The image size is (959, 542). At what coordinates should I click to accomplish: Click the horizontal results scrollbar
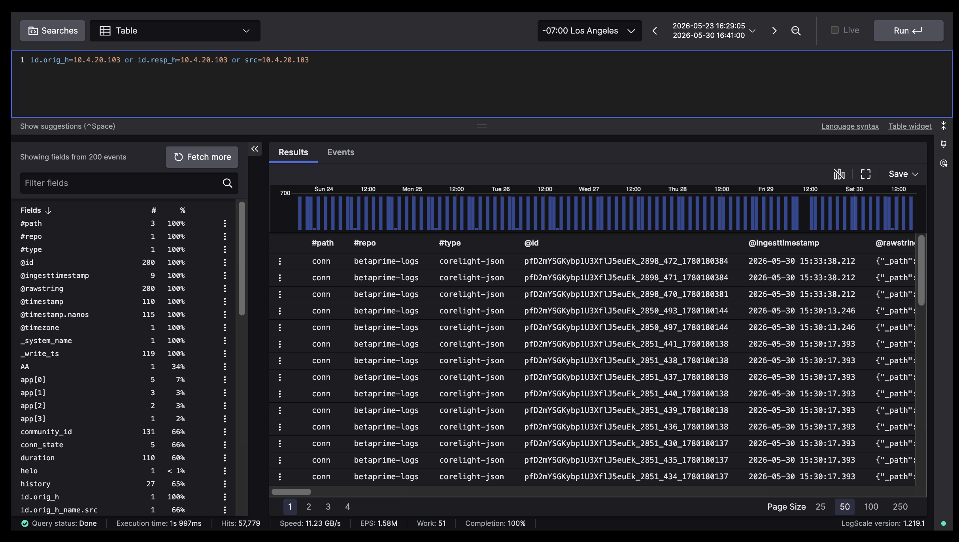coord(291,492)
